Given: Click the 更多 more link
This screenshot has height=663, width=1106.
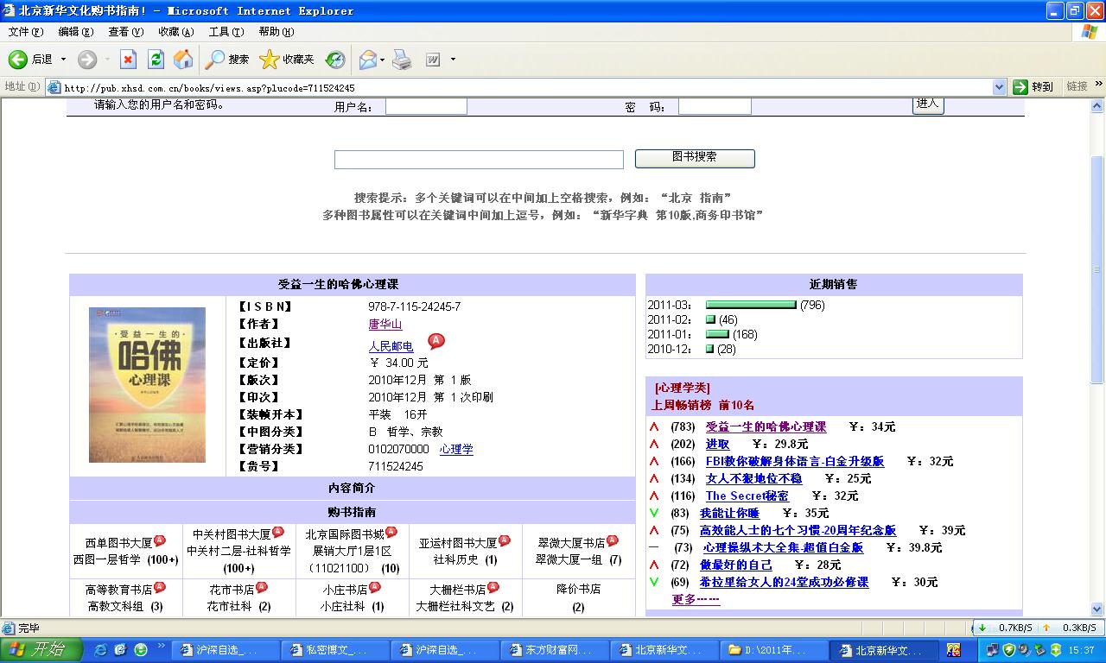Looking at the screenshot, I should pos(696,599).
